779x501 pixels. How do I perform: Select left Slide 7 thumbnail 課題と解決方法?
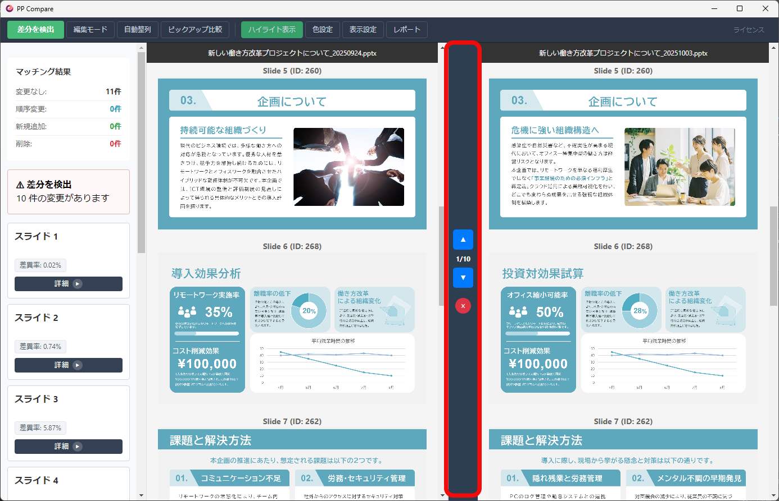pyautogui.click(x=292, y=465)
